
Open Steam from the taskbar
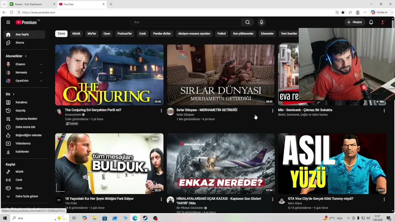click(145, 218)
